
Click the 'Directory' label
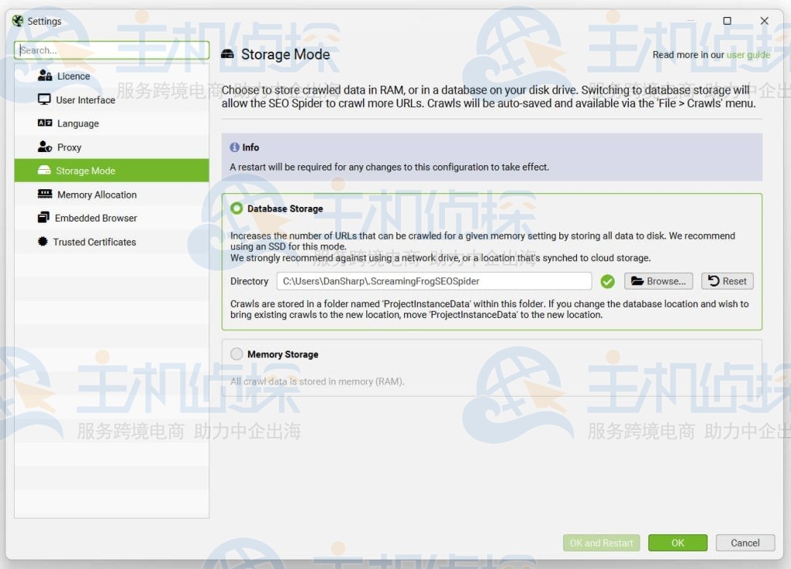[250, 281]
